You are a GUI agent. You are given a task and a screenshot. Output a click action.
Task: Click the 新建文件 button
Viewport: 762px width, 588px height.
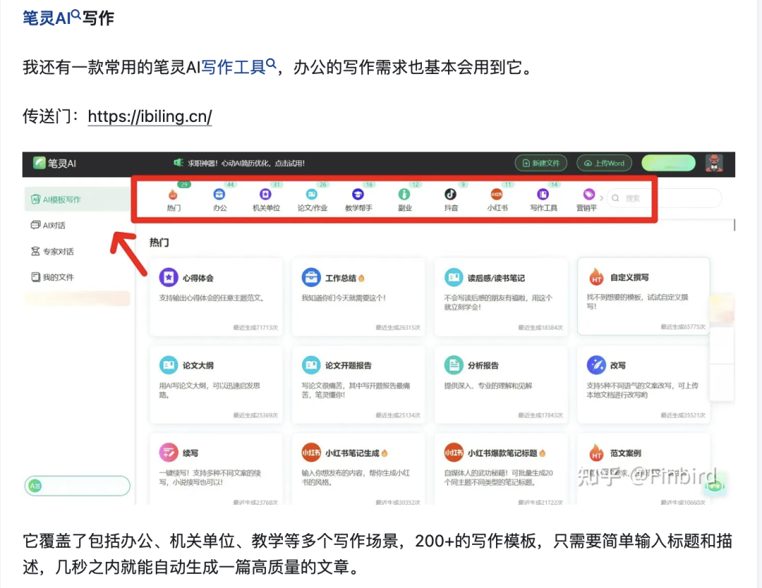pyautogui.click(x=541, y=163)
